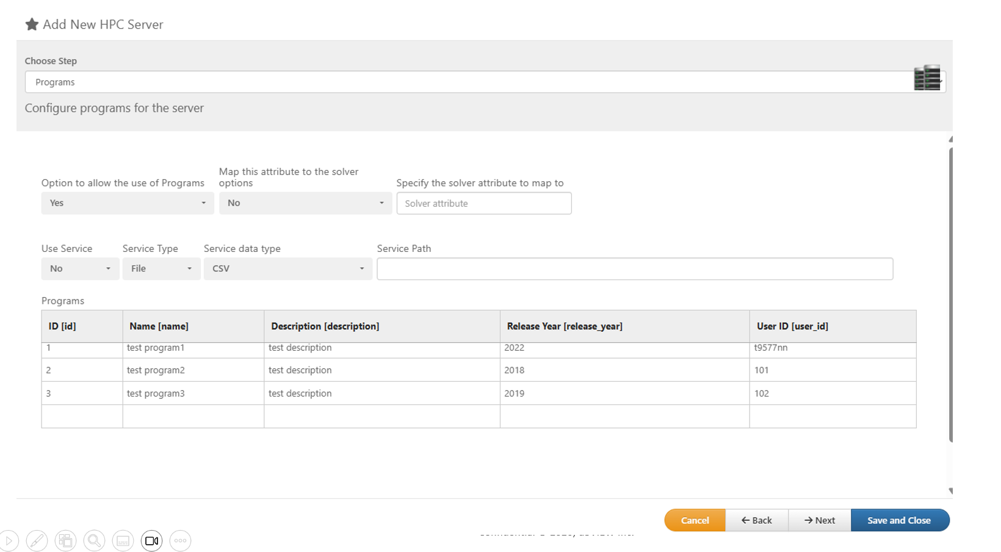This screenshot has width=1001, height=552.
Task: Open the Use Service dropdown
Action: [79, 269]
